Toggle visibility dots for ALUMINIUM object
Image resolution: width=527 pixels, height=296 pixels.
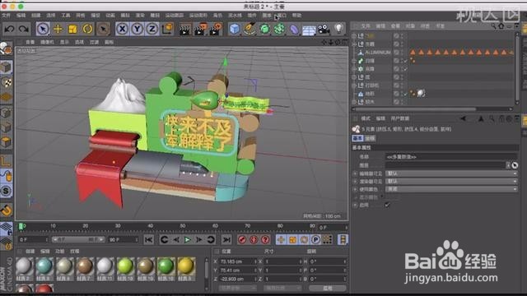402,53
